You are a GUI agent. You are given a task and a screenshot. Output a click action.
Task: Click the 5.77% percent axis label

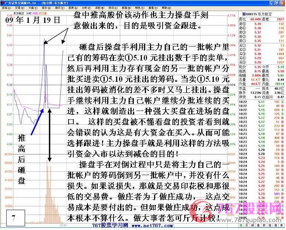(231, 16)
